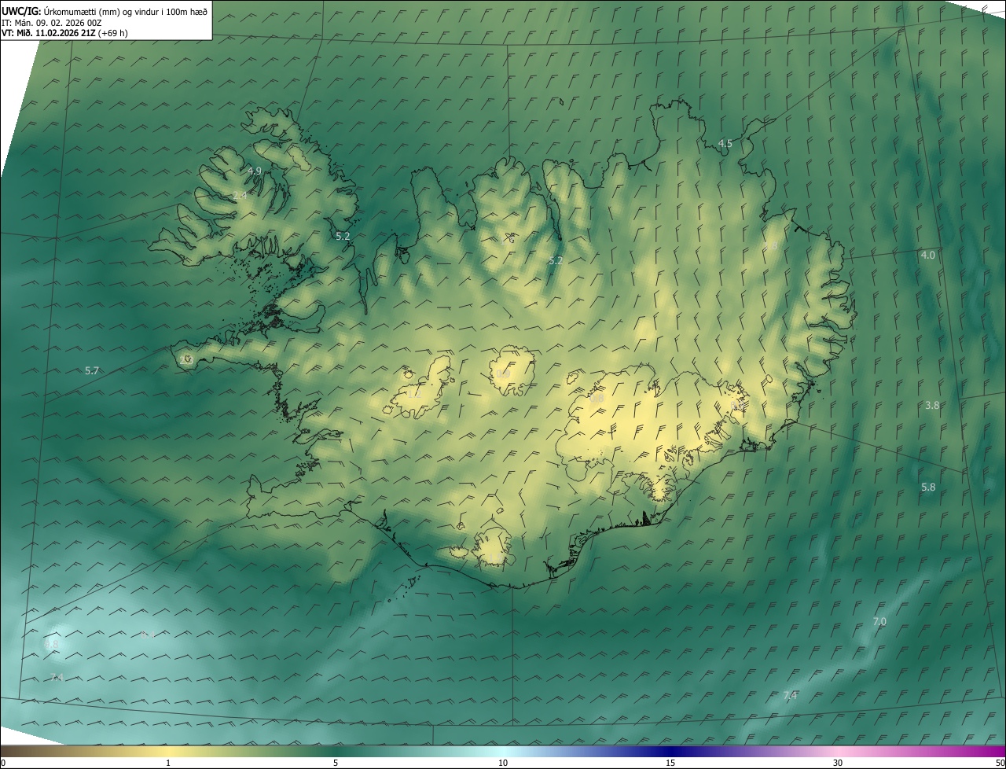Select the colorbar tick label 50

(x=1000, y=763)
